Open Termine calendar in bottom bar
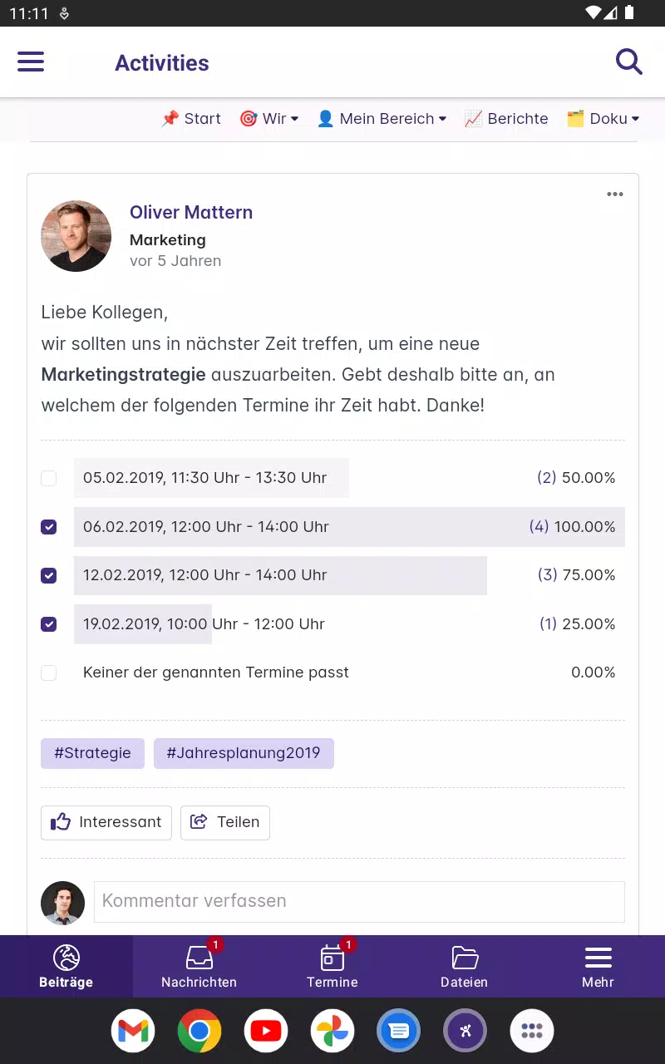Viewport: 665px width, 1064px height. pos(332,967)
